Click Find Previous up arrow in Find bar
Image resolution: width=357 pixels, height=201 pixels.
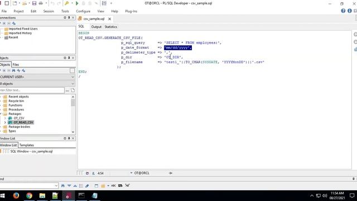[x=75, y=186]
